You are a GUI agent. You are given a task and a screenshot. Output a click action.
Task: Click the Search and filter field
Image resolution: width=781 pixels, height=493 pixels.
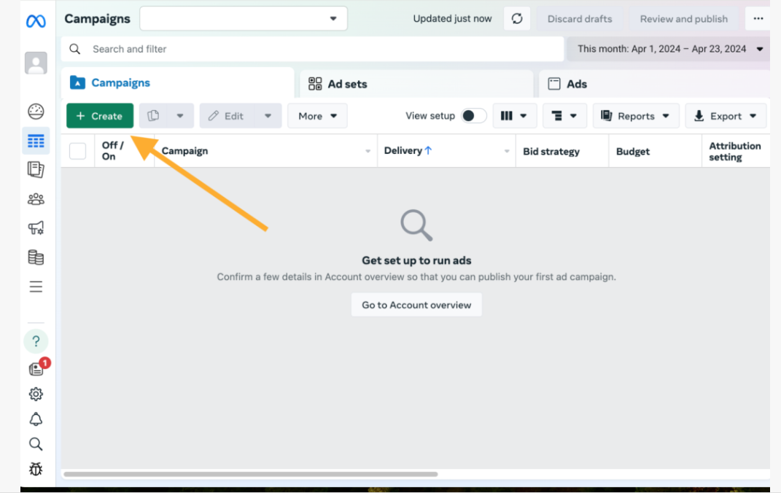[x=313, y=49]
